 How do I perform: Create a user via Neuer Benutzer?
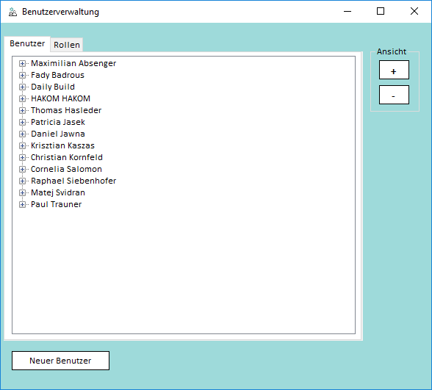pos(60,361)
